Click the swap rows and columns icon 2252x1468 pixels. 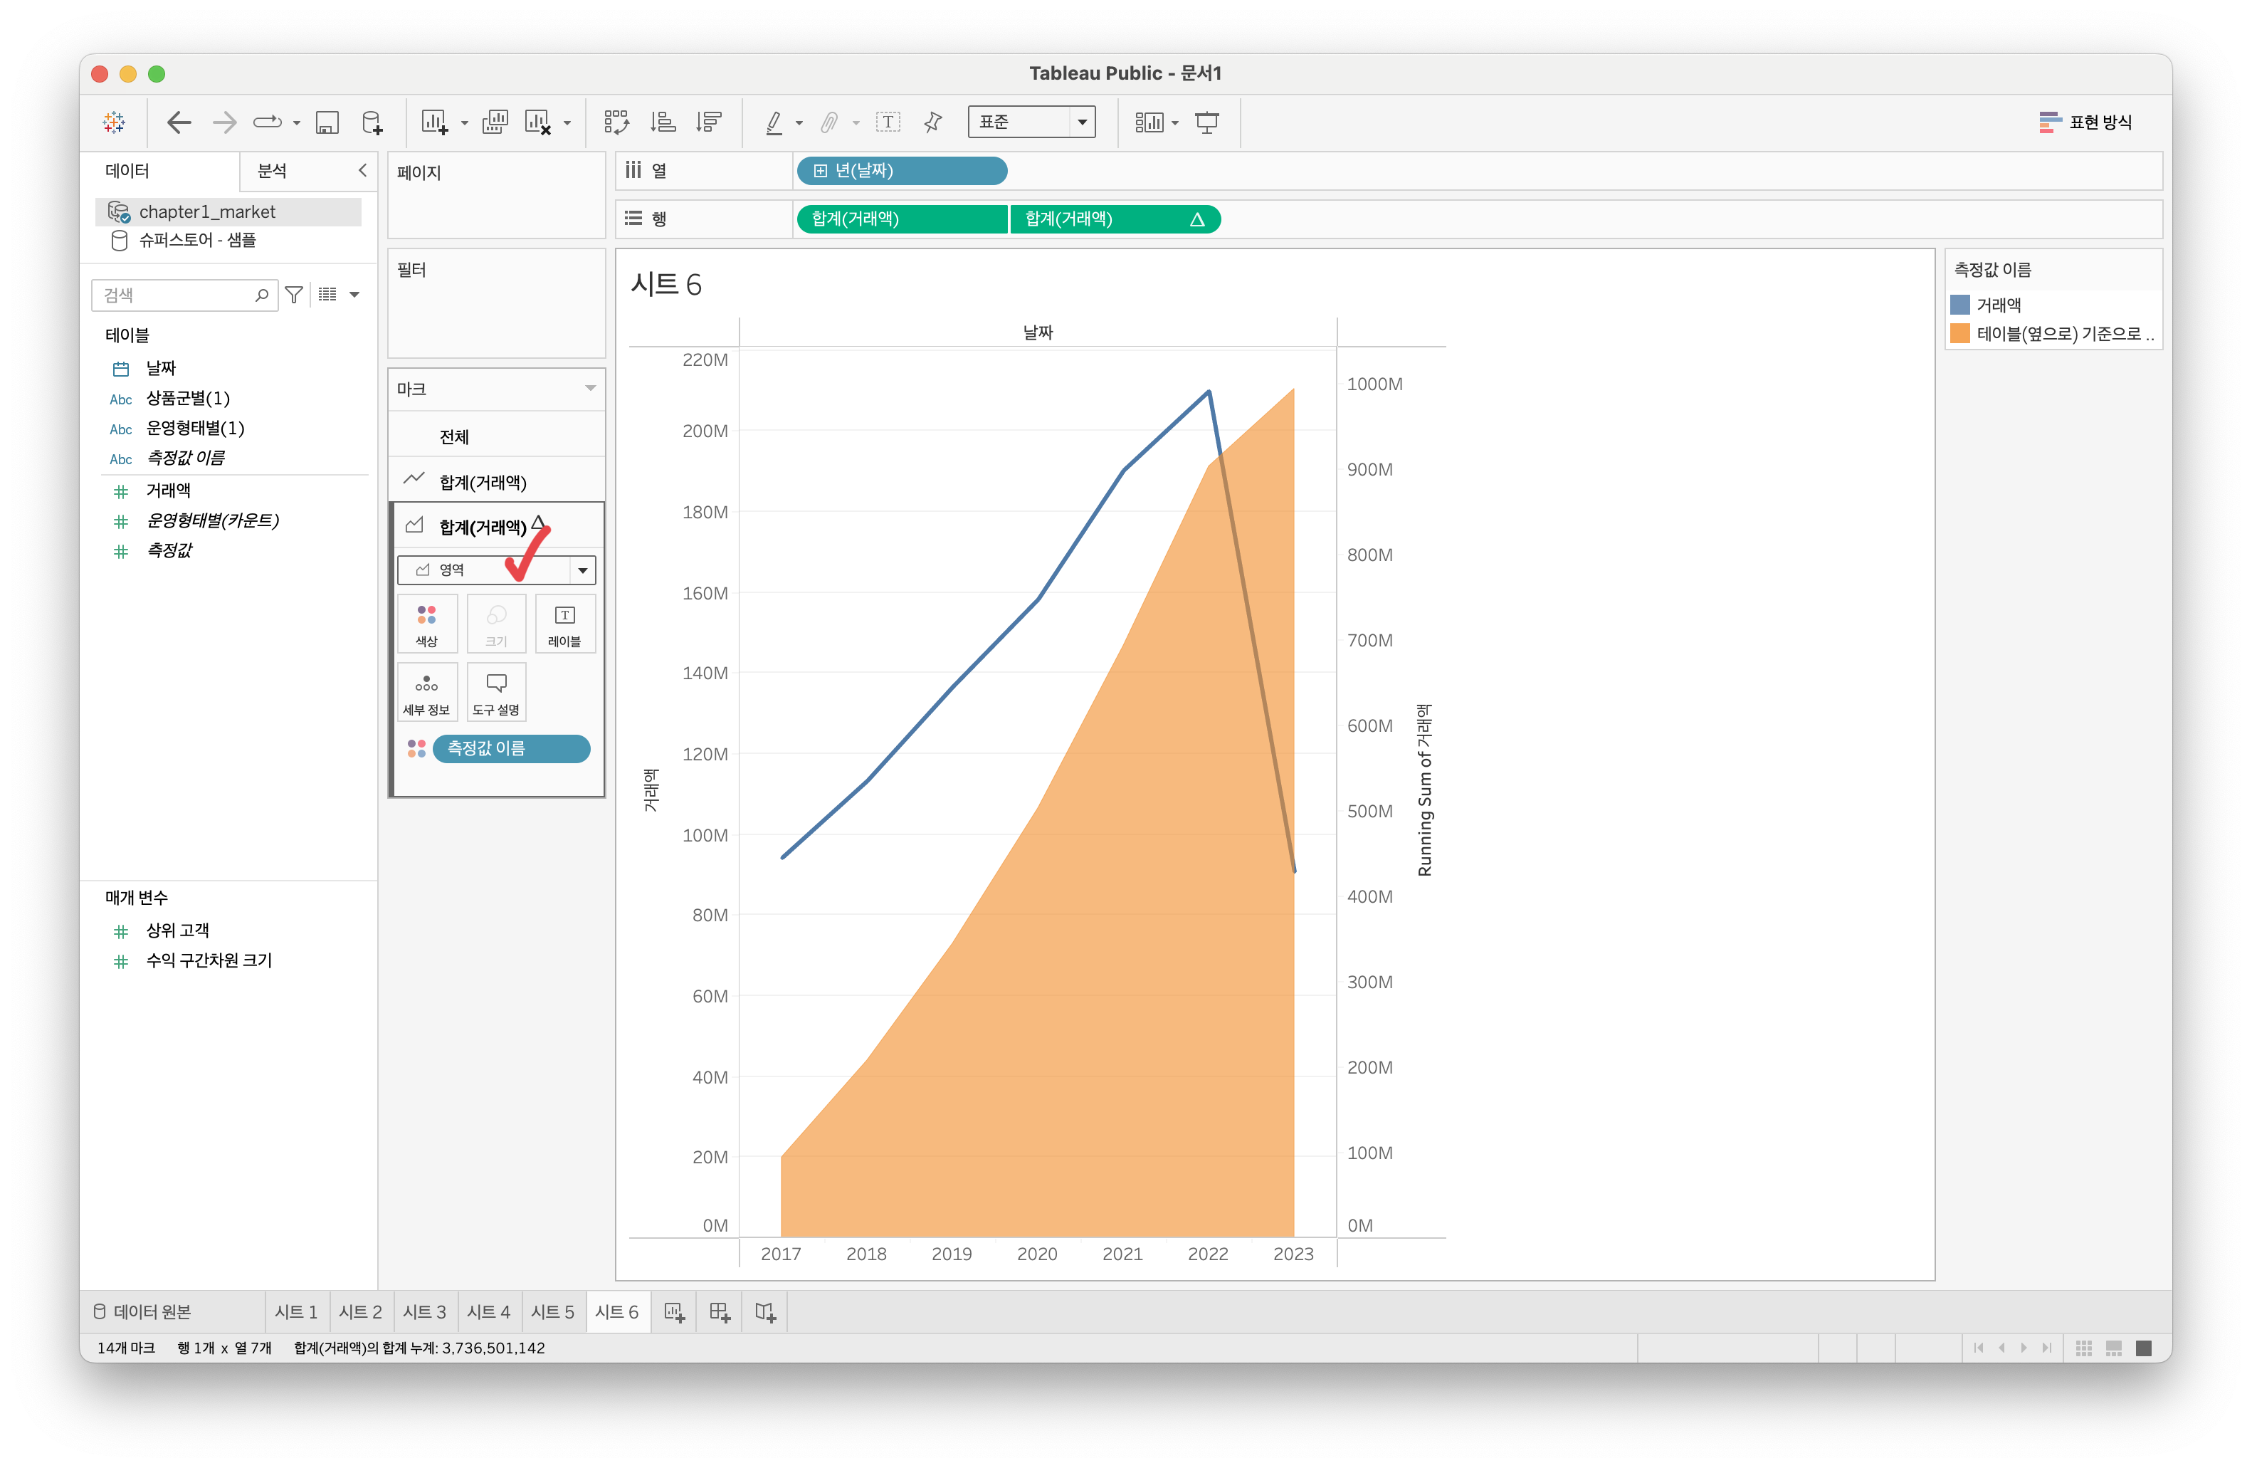(x=616, y=122)
